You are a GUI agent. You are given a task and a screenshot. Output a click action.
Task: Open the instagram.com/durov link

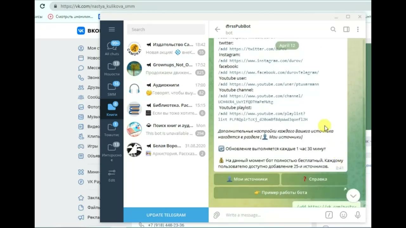(x=266, y=61)
